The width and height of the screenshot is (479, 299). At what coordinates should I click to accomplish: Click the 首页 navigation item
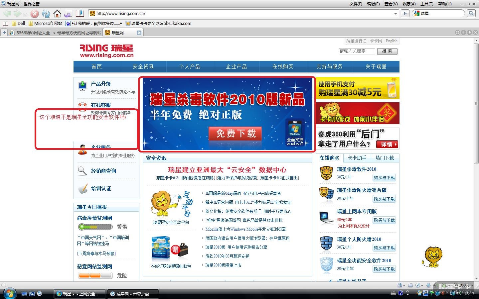click(97, 67)
